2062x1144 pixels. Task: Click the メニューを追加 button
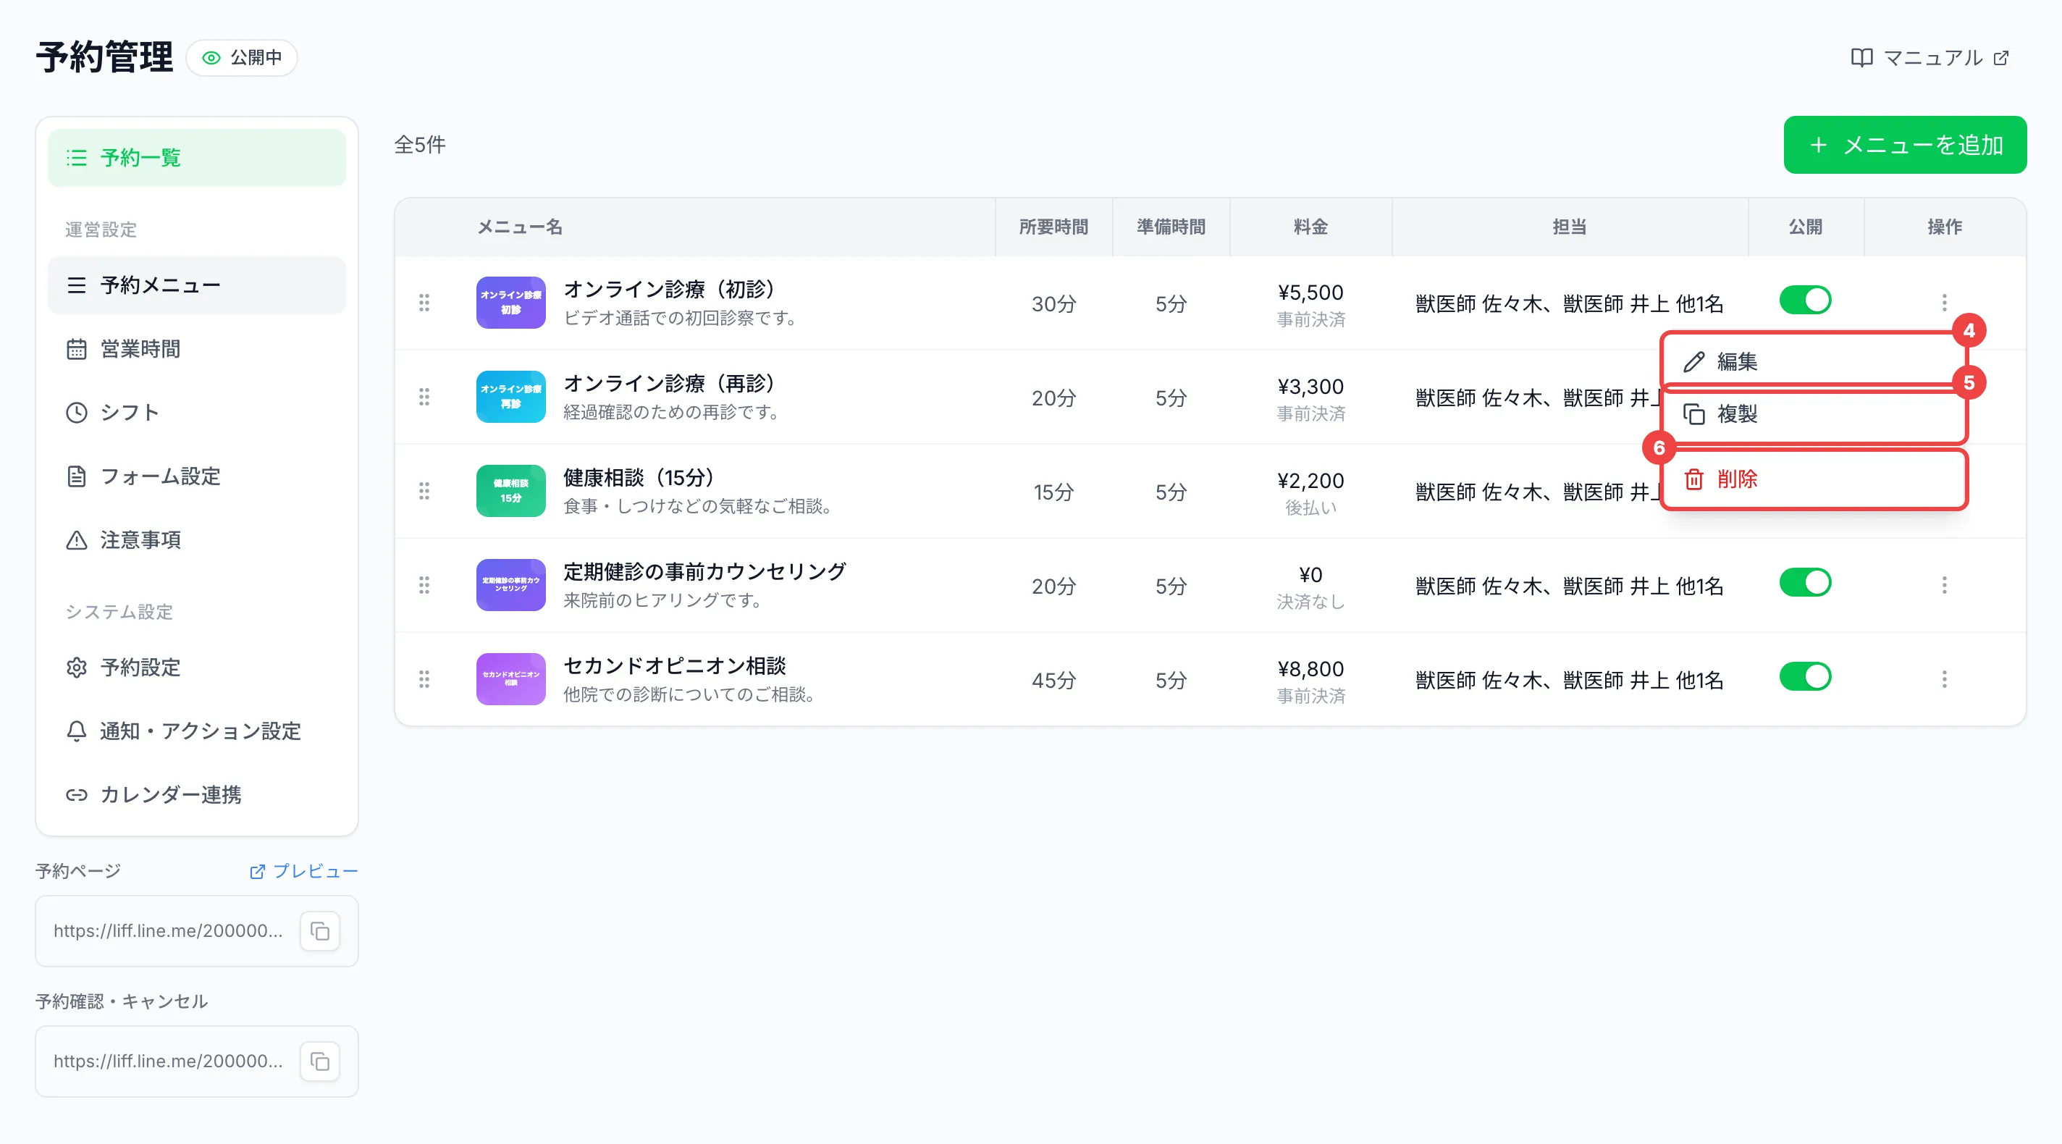coord(1904,145)
